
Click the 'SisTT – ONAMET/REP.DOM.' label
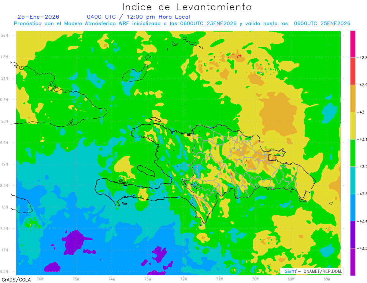312,271
